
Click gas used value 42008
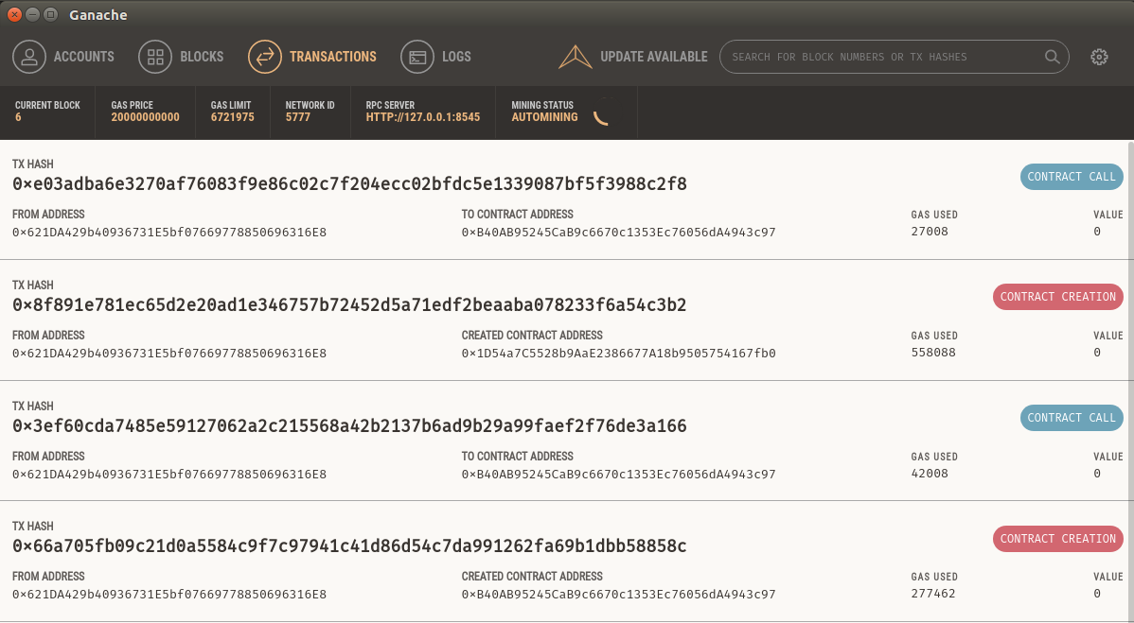[930, 474]
